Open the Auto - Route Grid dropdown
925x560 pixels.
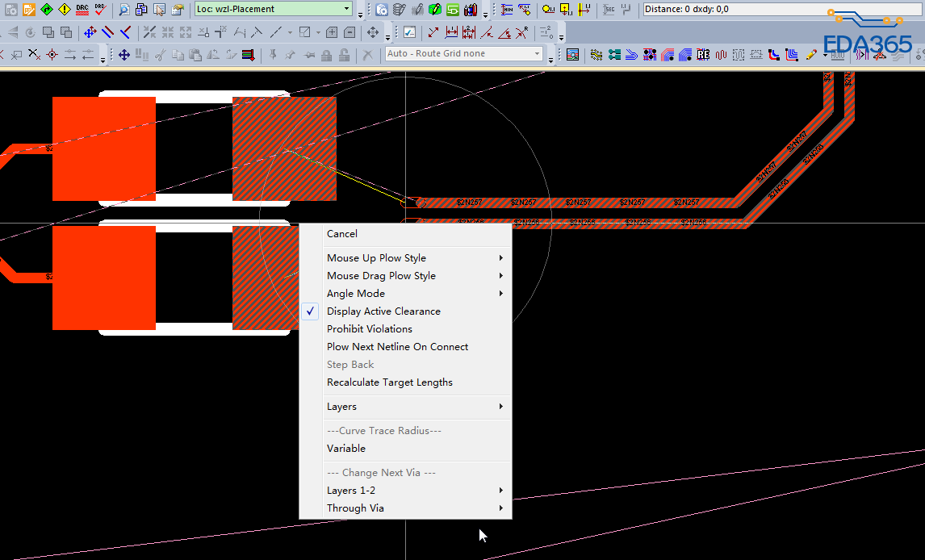click(537, 54)
